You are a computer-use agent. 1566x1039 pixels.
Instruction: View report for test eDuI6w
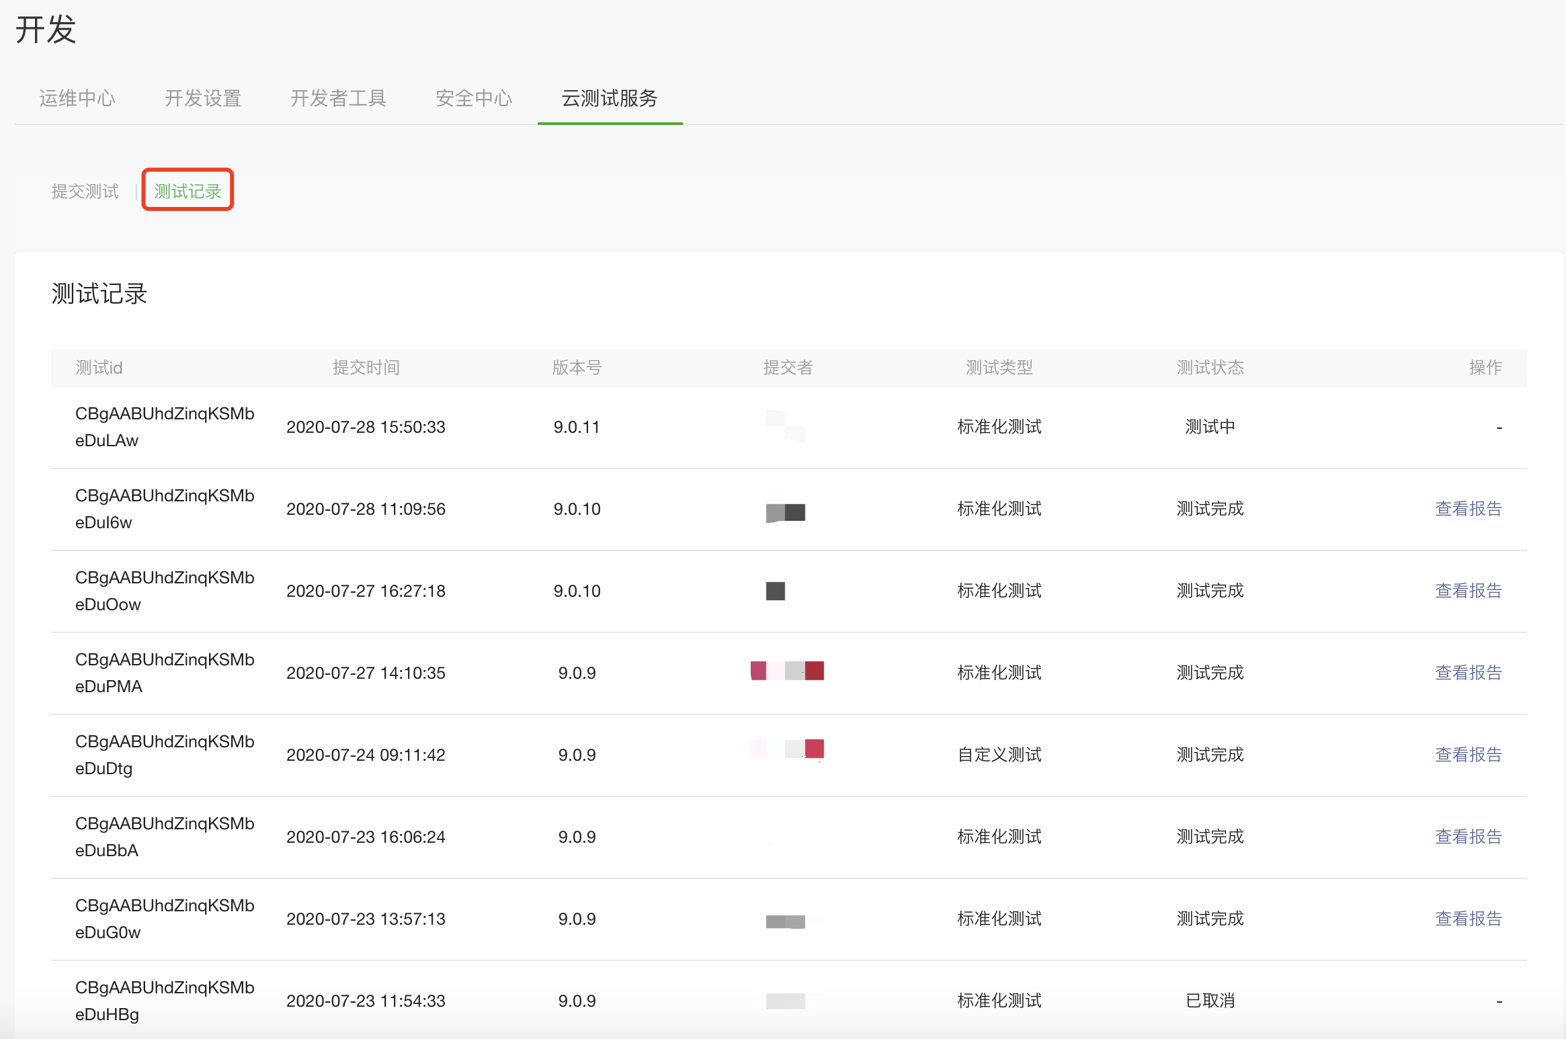(x=1469, y=509)
